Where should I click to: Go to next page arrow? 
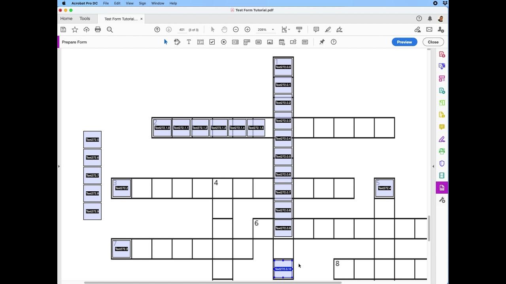click(169, 30)
